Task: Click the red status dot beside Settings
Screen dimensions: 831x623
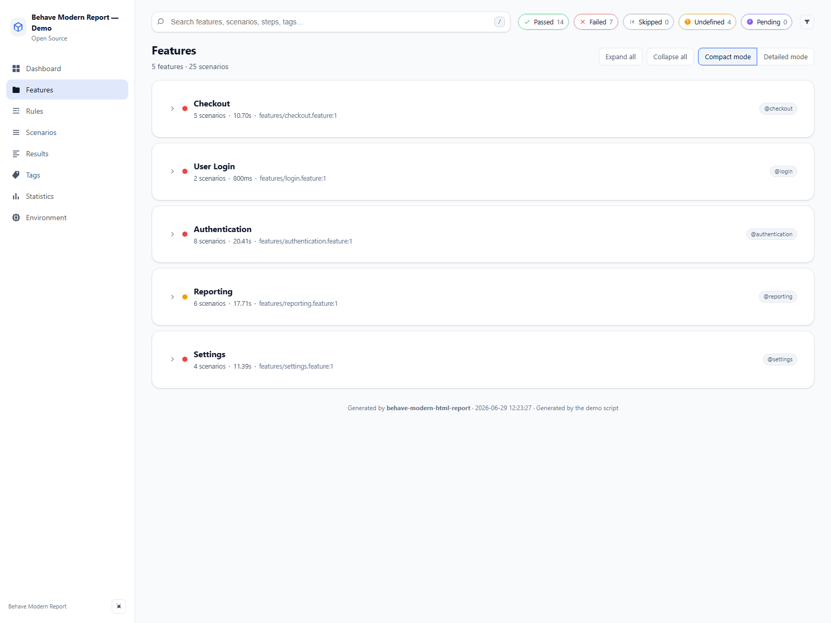Action: 185,359
